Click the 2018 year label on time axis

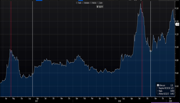(120, 101)
